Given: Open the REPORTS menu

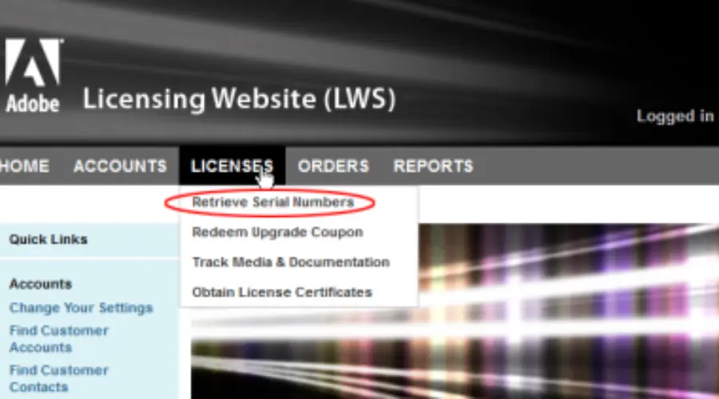Looking at the screenshot, I should click(x=433, y=166).
